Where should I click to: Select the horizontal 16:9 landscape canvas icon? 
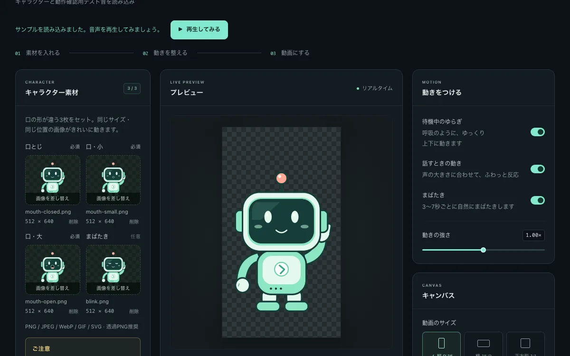click(483, 343)
